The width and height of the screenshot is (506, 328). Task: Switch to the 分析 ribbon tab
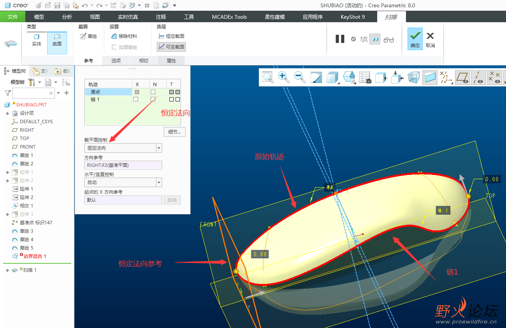coord(67,17)
